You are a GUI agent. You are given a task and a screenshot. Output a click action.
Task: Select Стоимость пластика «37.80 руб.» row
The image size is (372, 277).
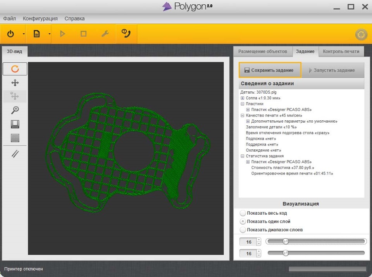(283, 168)
